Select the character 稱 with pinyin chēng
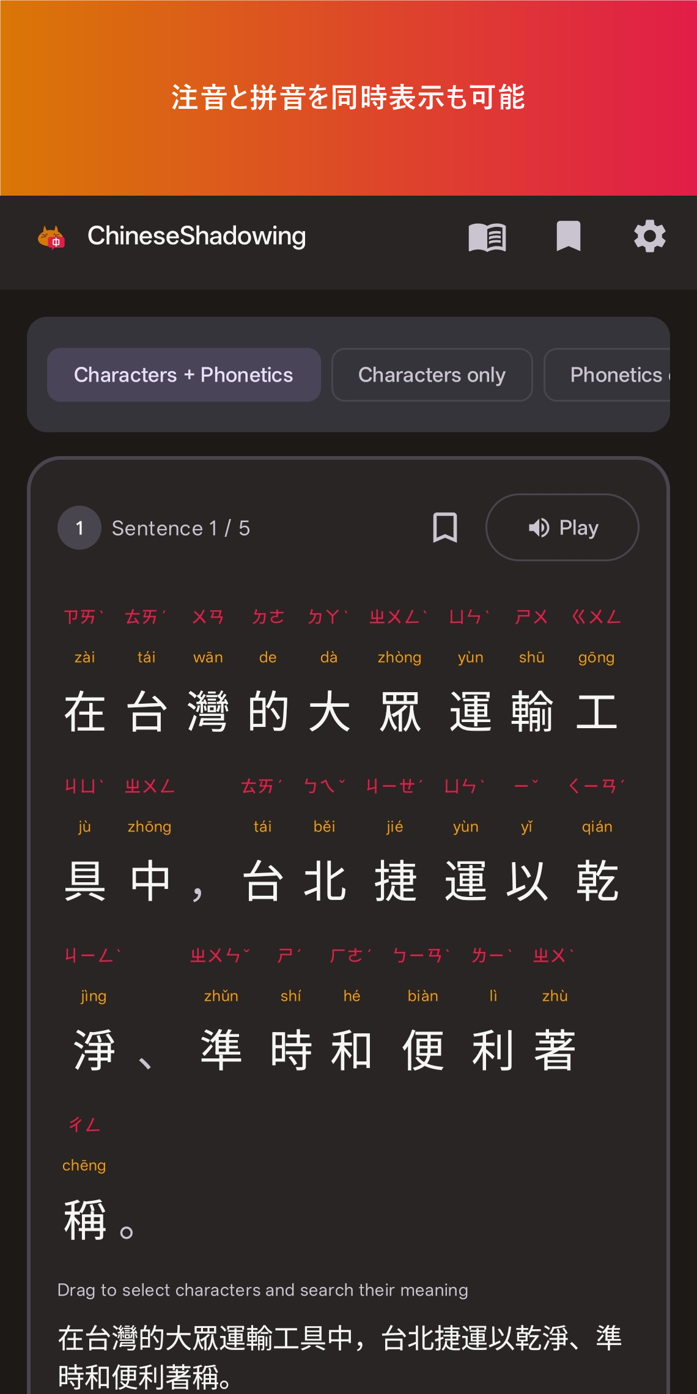 pos(85,1220)
